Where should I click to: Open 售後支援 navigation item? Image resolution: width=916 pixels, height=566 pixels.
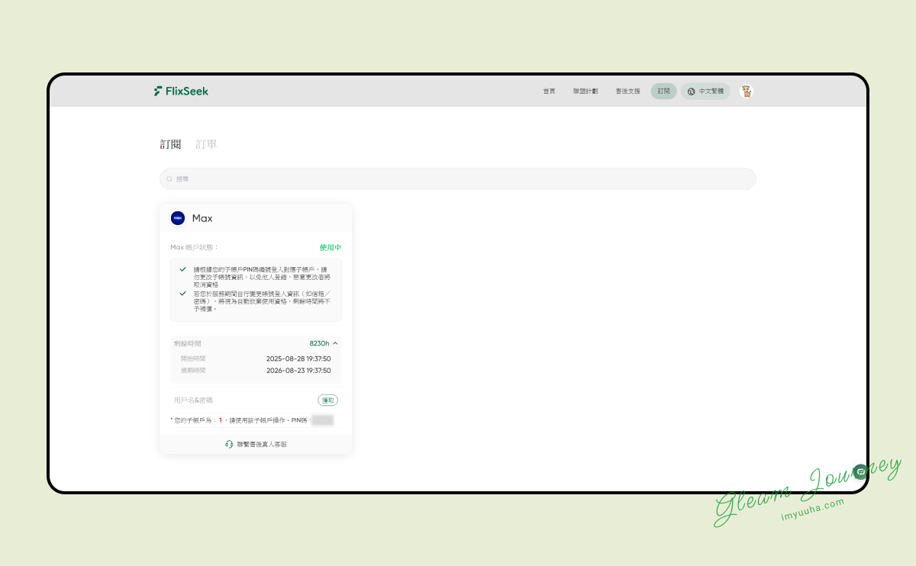pyautogui.click(x=627, y=92)
